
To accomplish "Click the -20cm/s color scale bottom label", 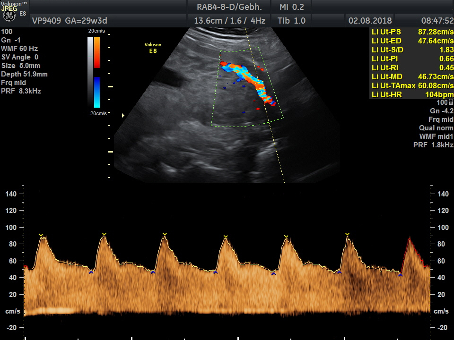I will (97, 113).
